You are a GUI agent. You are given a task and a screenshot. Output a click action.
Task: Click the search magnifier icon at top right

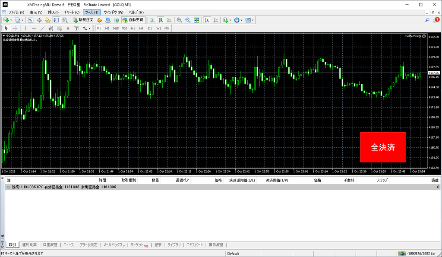[x=427, y=20]
